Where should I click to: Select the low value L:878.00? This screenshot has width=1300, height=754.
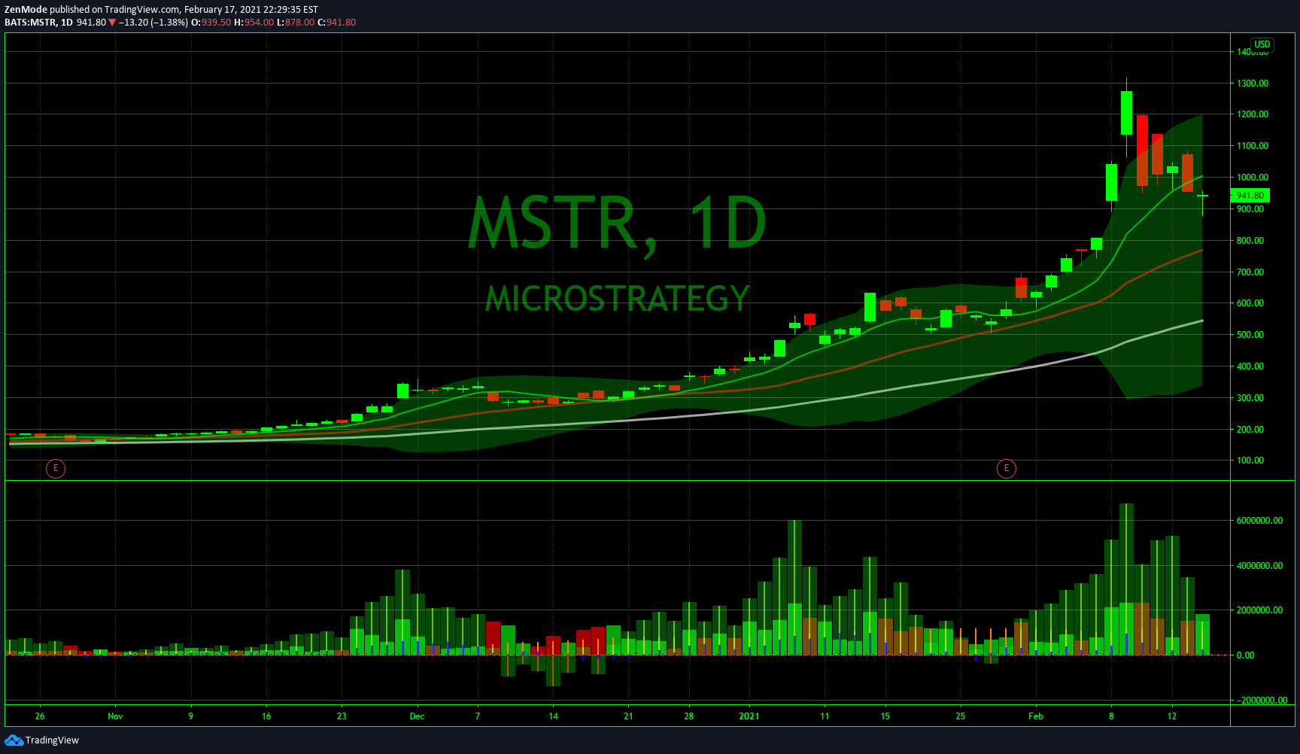[296, 23]
